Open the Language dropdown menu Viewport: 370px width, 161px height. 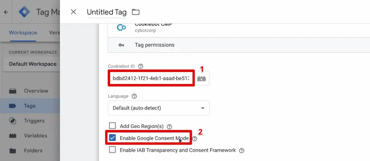(159, 108)
